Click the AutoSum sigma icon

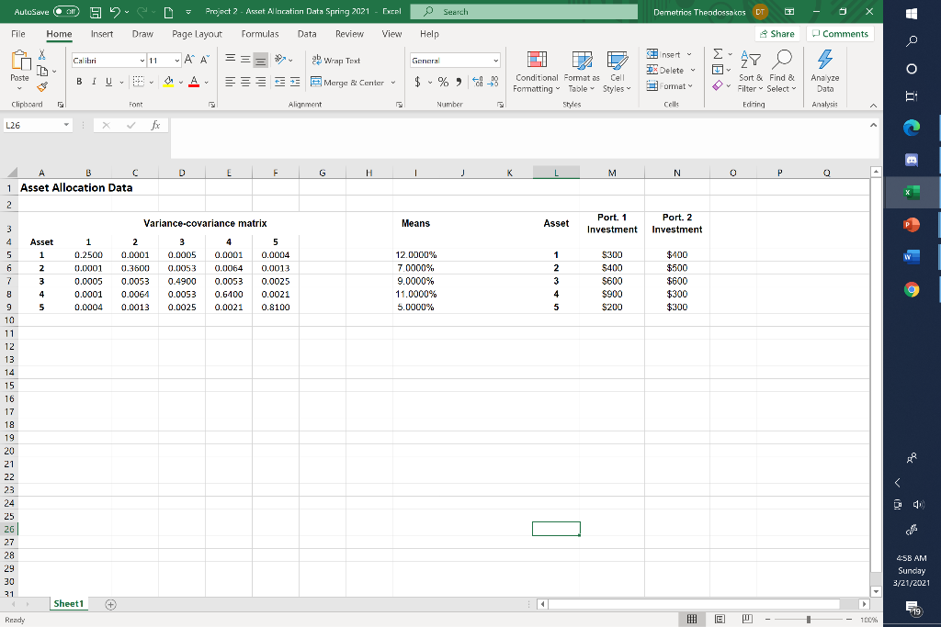click(718, 54)
